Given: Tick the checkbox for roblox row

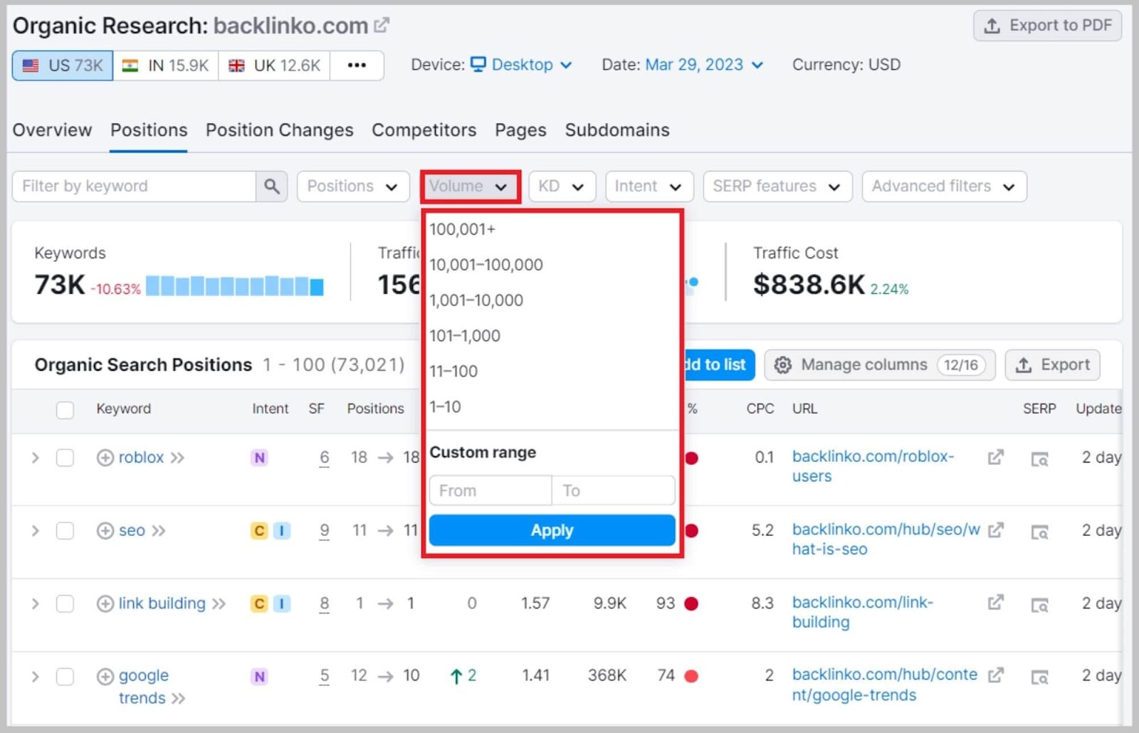Looking at the screenshot, I should pyautogui.click(x=65, y=458).
